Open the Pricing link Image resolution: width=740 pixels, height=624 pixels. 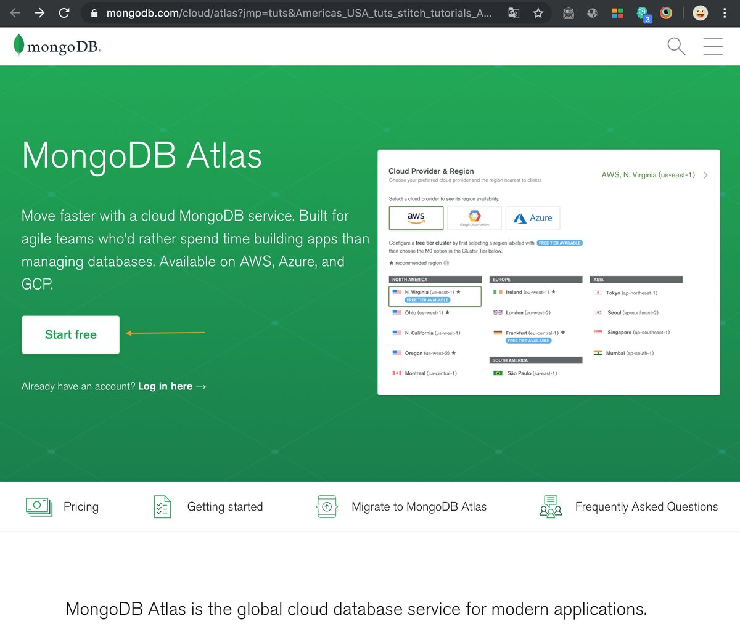[81, 507]
